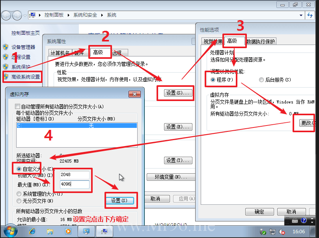Select the 系统管理的大小 radio button
Image resolution: width=319 pixels, height=238 pixels.
[19, 194]
